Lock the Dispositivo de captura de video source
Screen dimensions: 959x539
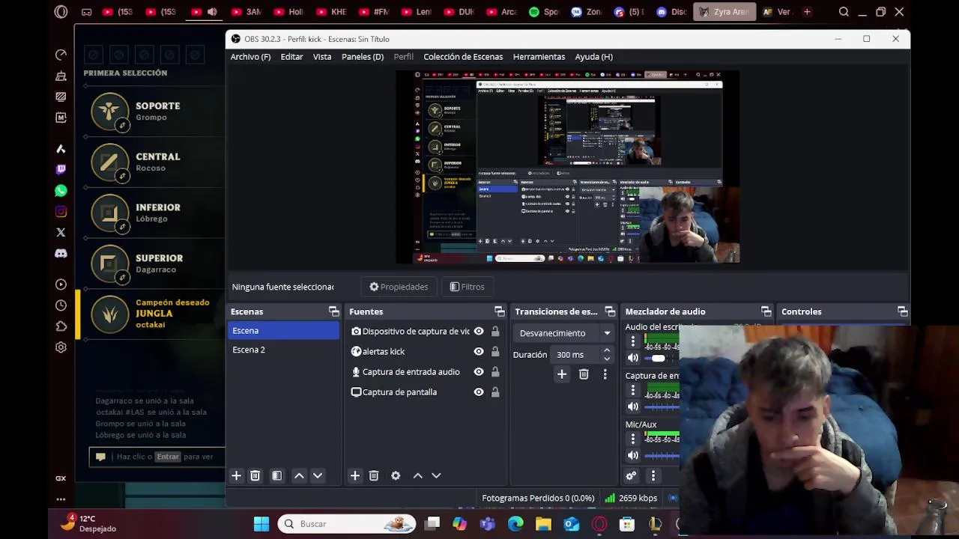[495, 331]
